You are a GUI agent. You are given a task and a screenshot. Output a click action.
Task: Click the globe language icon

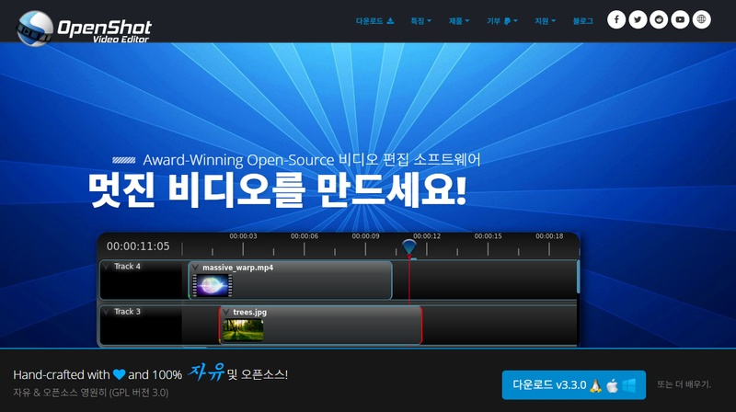tap(701, 19)
